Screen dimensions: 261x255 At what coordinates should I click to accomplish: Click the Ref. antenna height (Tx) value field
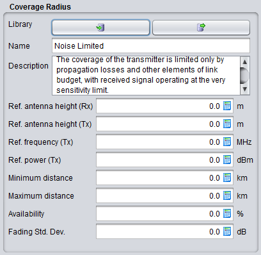click(x=164, y=124)
